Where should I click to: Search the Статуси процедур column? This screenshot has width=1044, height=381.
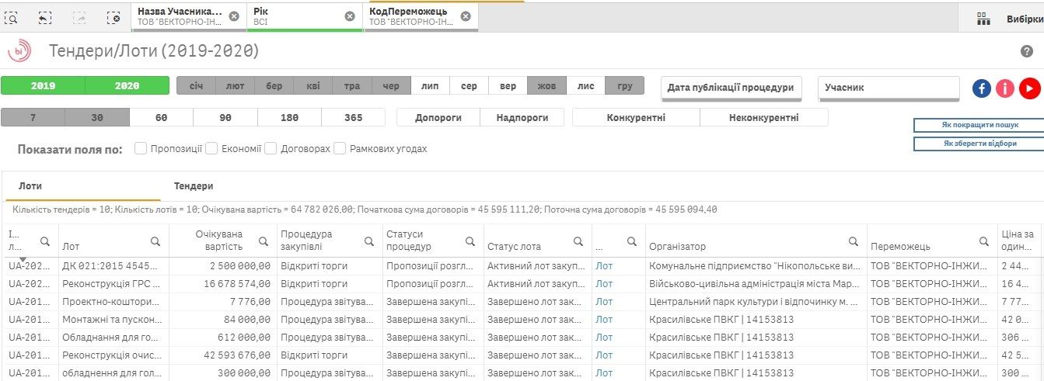(470, 241)
